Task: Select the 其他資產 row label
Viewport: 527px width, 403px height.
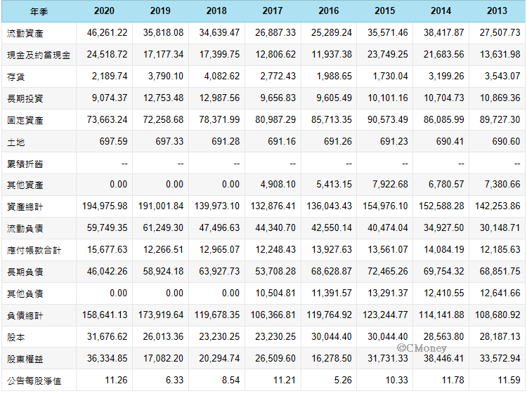Action: click(25, 185)
